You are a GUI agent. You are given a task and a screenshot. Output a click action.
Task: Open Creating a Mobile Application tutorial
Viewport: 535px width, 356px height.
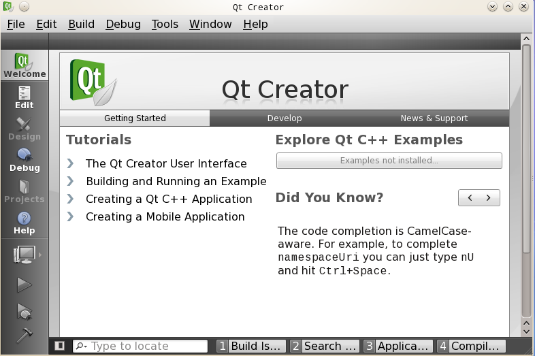tap(165, 216)
